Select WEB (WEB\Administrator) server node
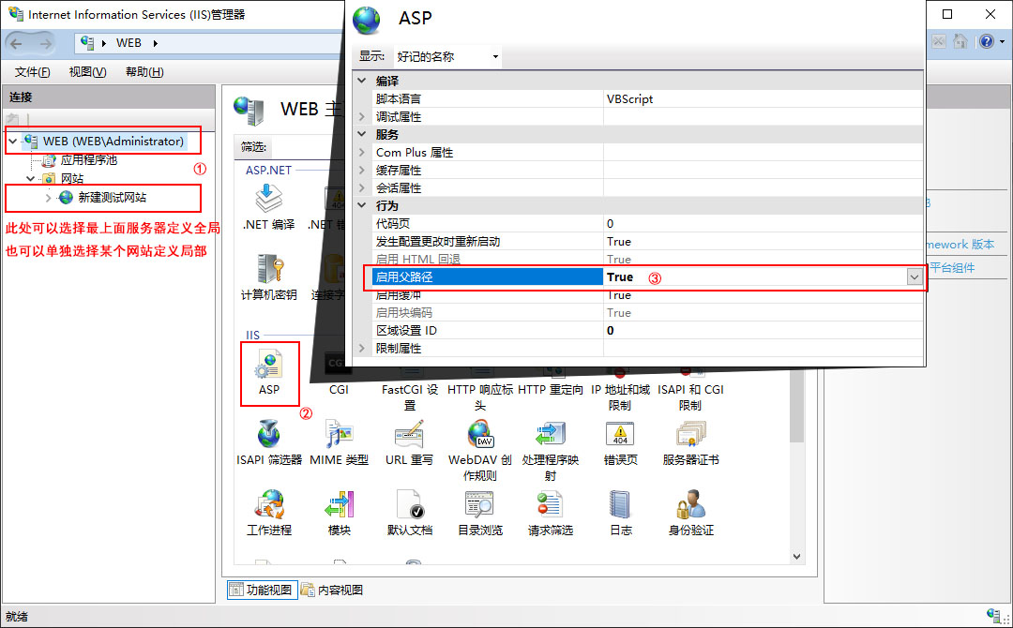 [113, 141]
